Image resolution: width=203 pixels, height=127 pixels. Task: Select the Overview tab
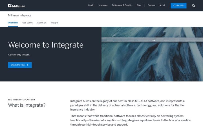click(13, 23)
